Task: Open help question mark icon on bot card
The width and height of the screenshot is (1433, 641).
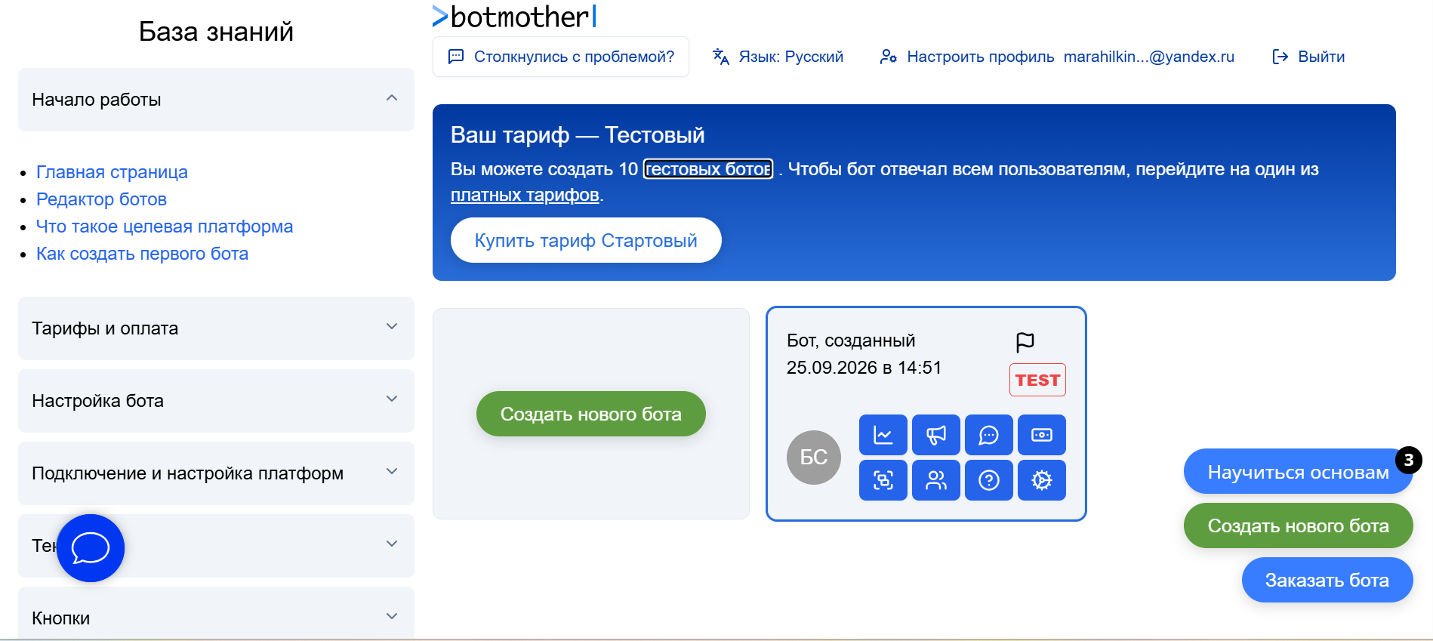Action: click(988, 480)
